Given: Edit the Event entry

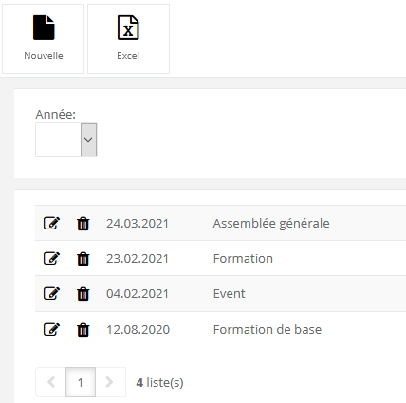Looking at the screenshot, I should (x=51, y=294).
